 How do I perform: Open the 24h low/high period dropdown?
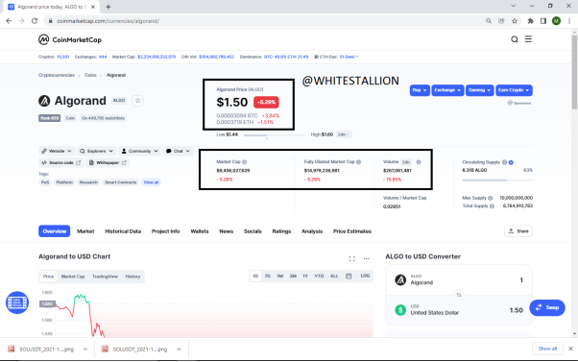coord(343,134)
